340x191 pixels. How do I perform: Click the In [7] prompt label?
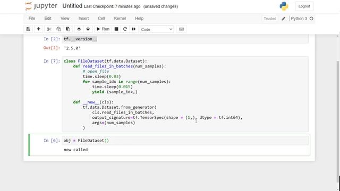click(52, 61)
